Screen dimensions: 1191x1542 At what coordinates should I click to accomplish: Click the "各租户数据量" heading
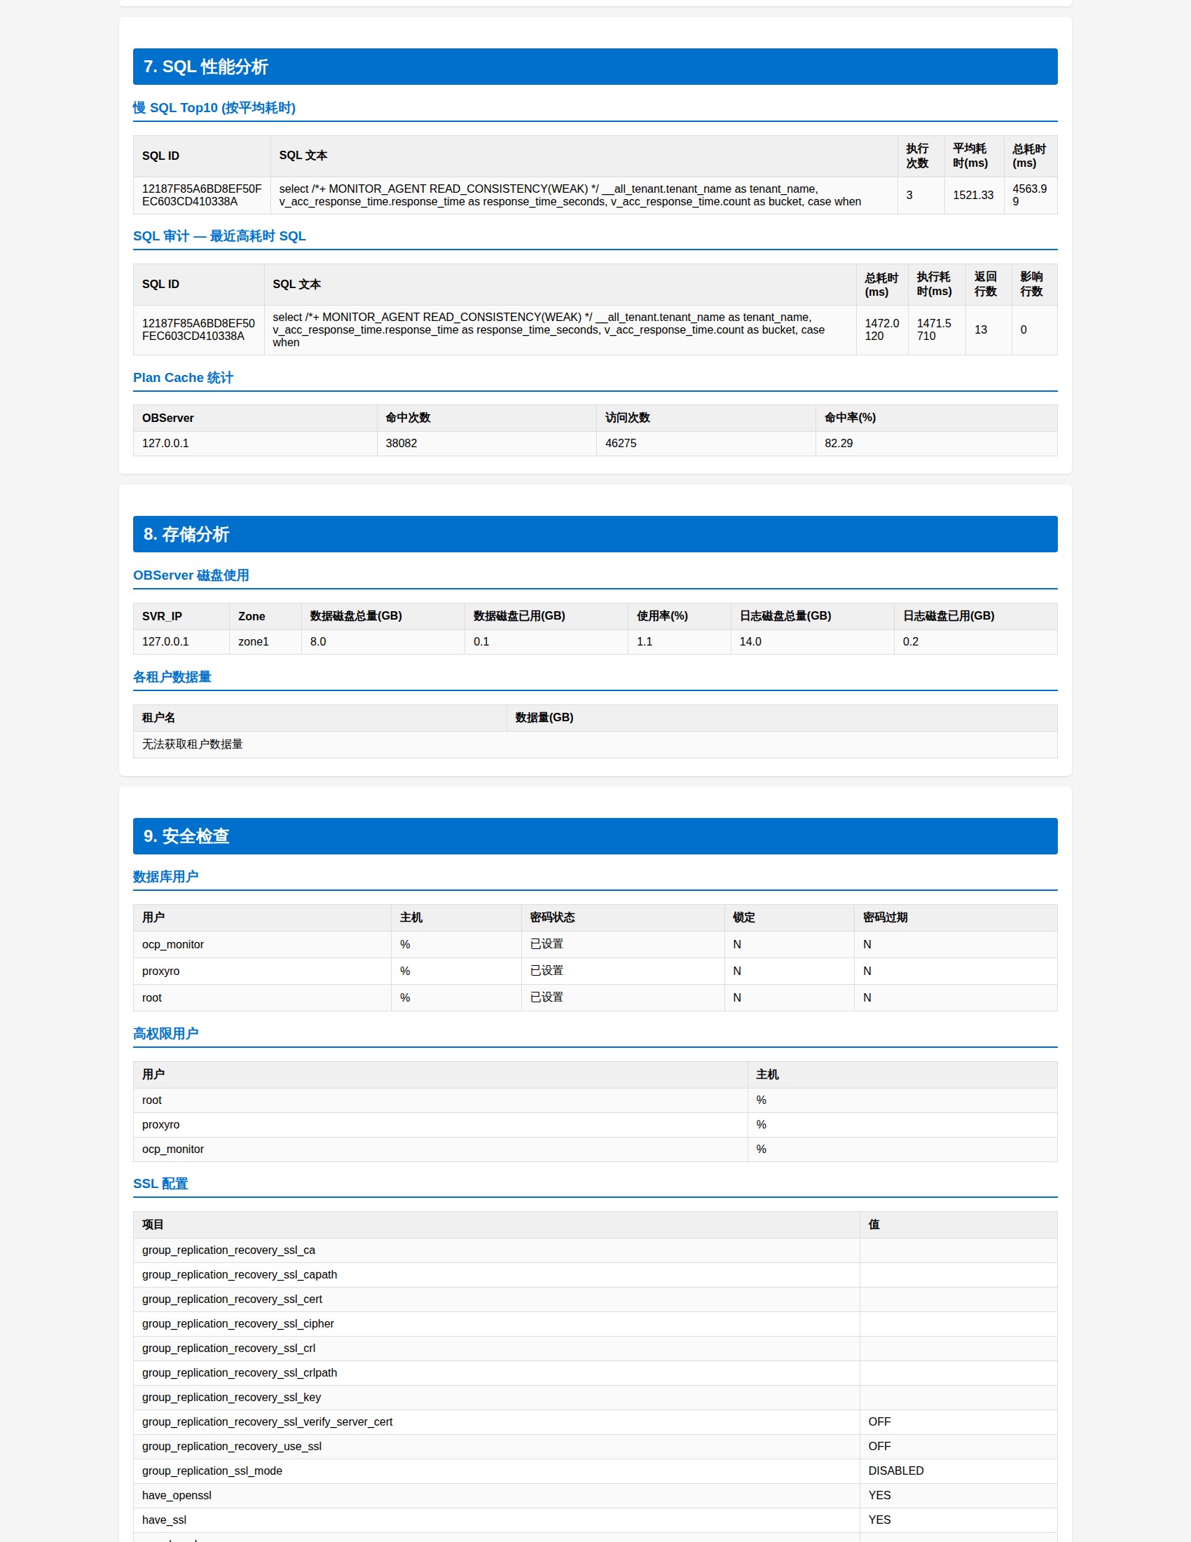(x=172, y=677)
